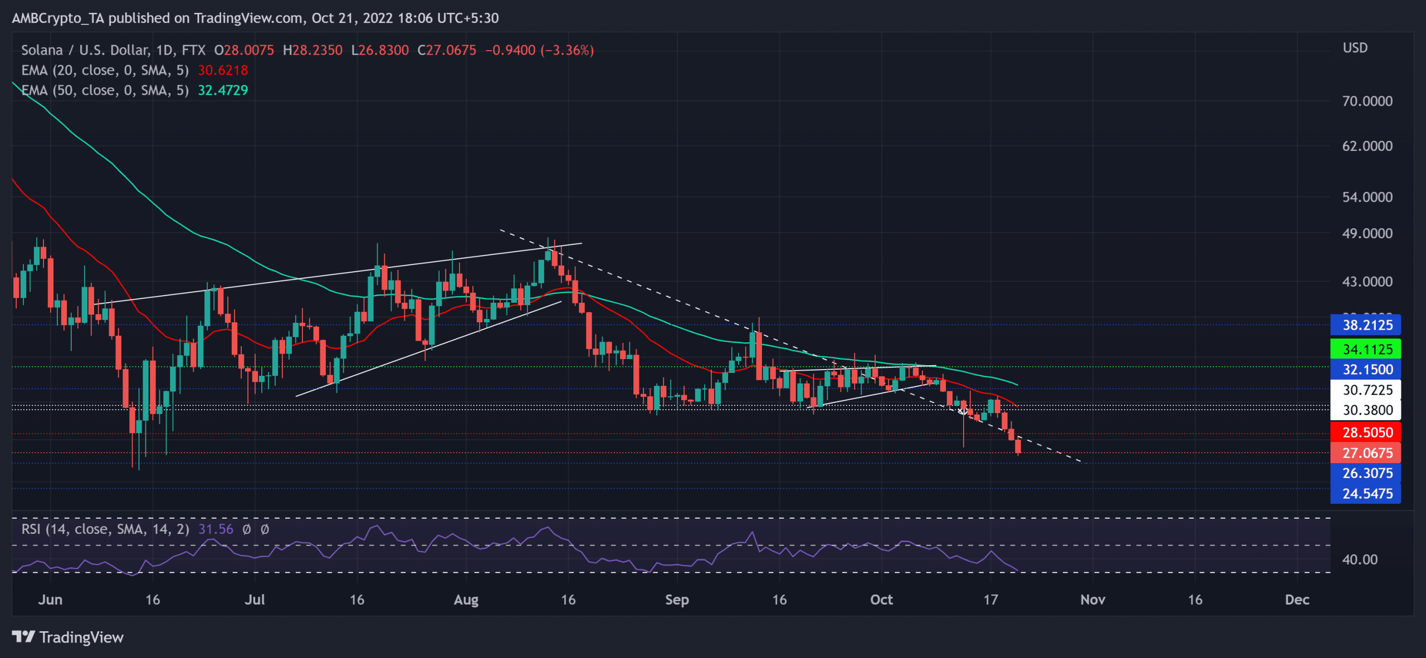
Task: Click the RSI value 31.56
Action: coord(216,529)
